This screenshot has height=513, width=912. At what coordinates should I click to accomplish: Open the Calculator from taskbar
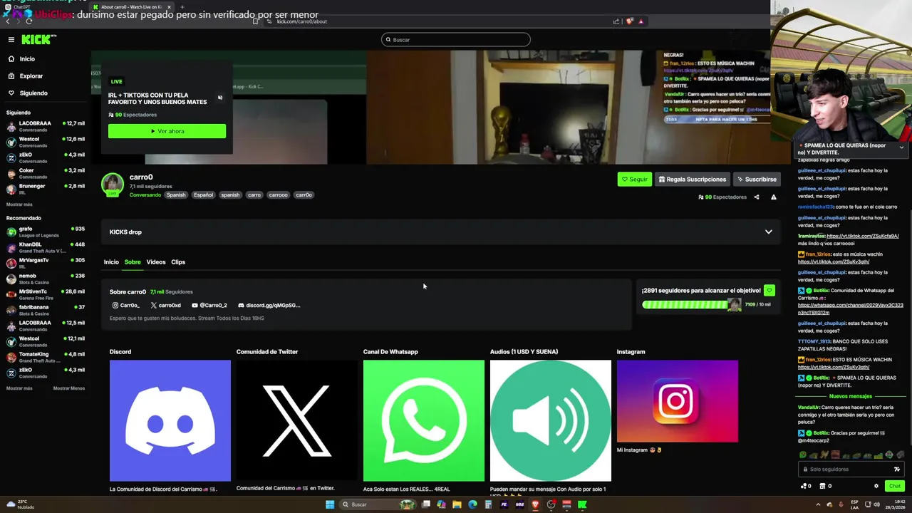488,504
